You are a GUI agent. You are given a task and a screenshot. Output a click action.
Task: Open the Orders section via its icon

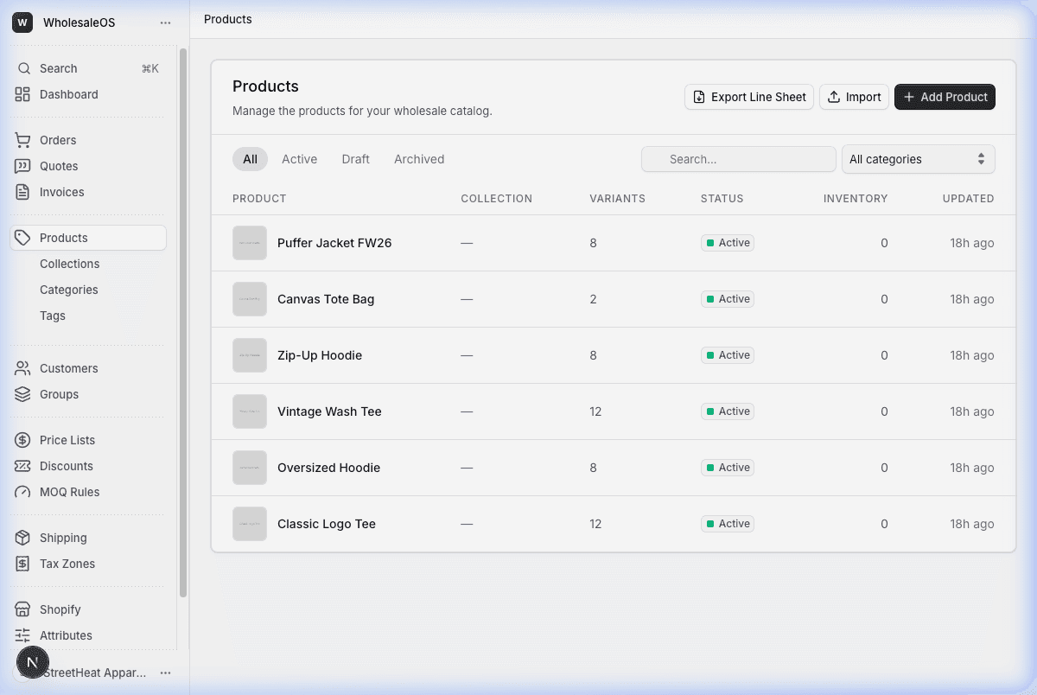tap(22, 139)
